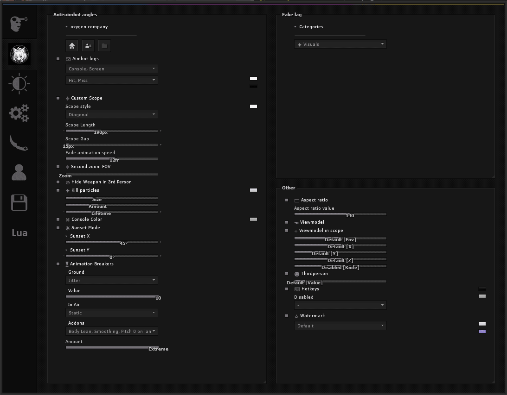Open the config tab with floppy disk icon
The height and width of the screenshot is (395, 507).
point(19,203)
